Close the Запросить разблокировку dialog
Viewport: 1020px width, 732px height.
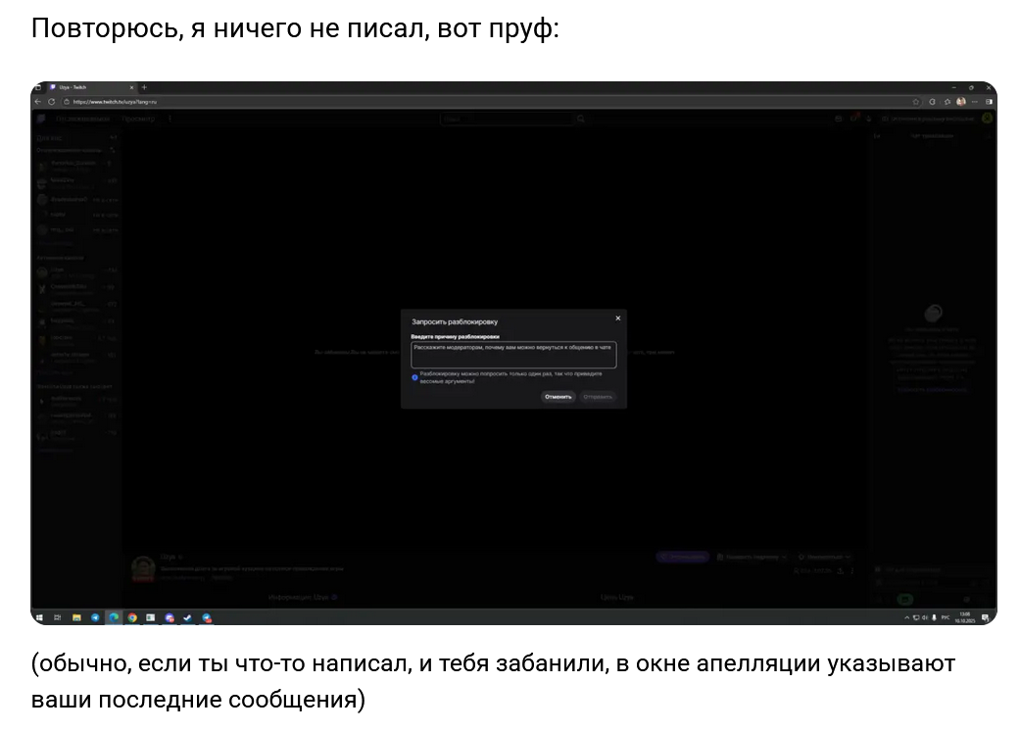tap(618, 318)
